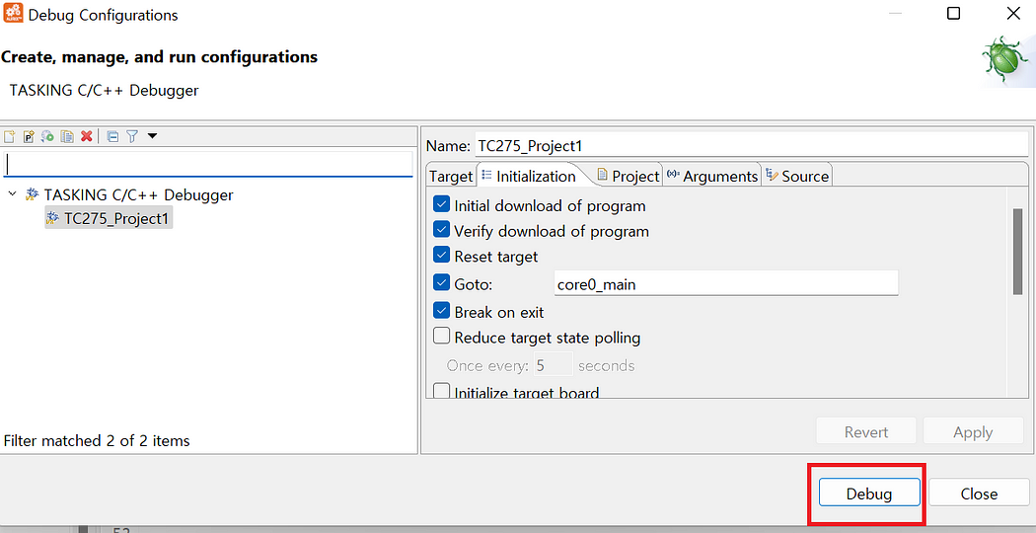The image size is (1036, 533).
Task: Click the Debug button
Action: (869, 494)
